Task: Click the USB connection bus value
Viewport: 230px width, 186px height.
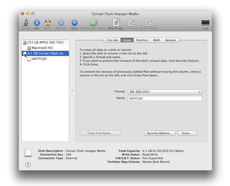Action: coord(69,154)
